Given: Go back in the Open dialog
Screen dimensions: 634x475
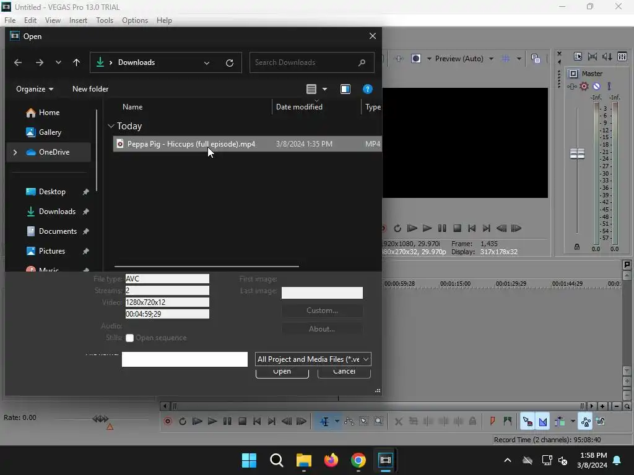Looking at the screenshot, I should click(x=18, y=62).
